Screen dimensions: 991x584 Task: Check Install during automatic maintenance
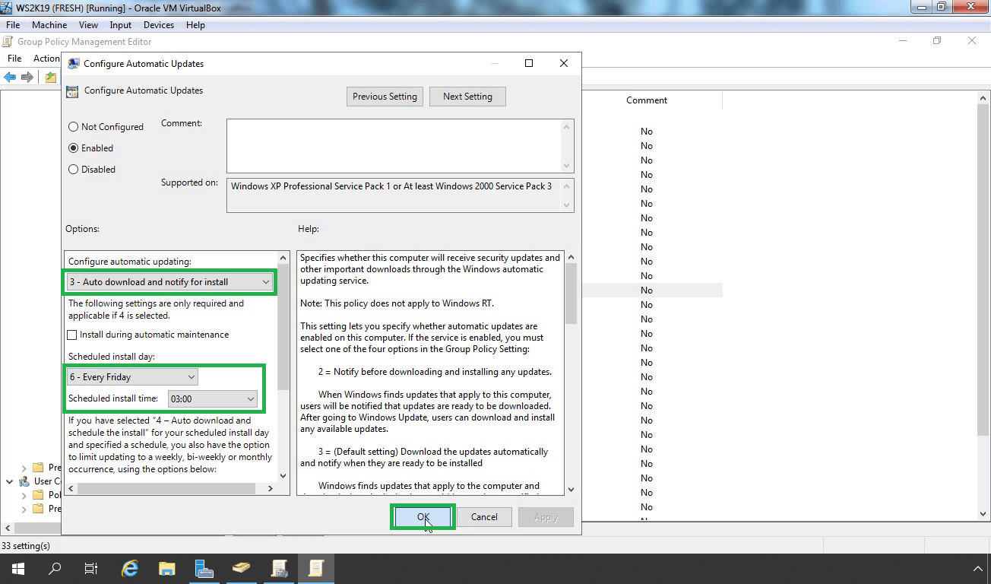point(72,335)
